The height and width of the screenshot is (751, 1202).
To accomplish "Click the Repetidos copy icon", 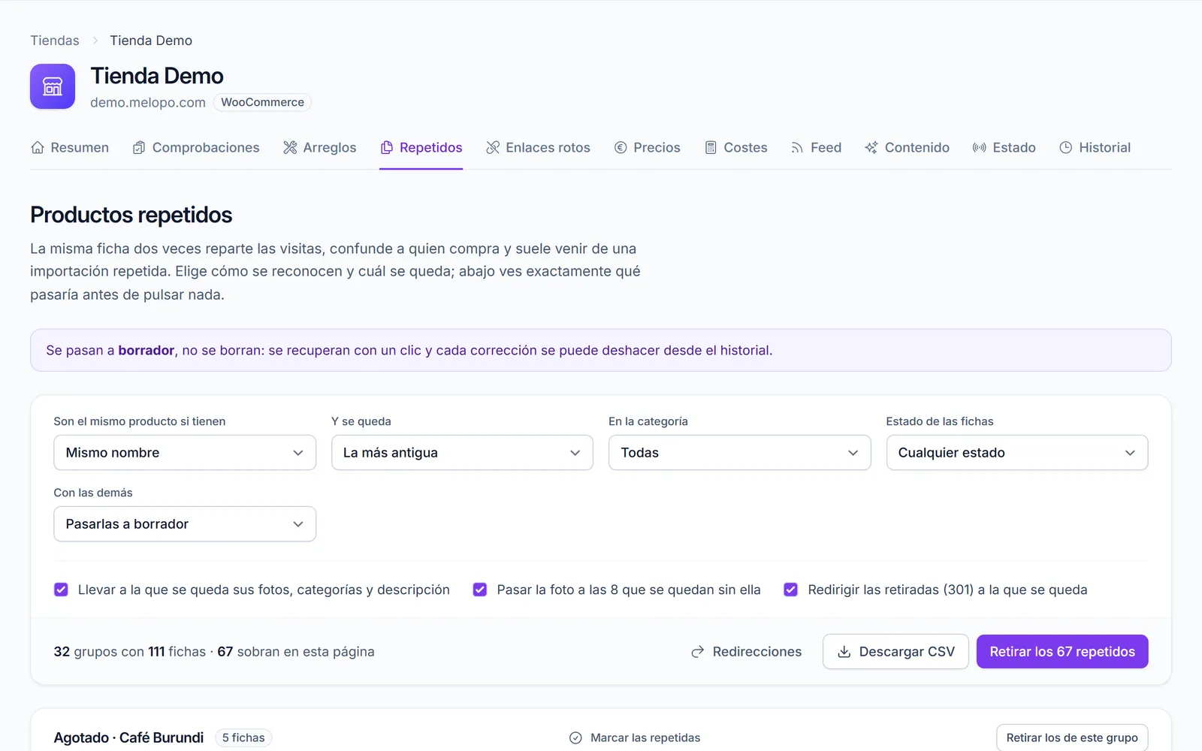I will pos(387,148).
